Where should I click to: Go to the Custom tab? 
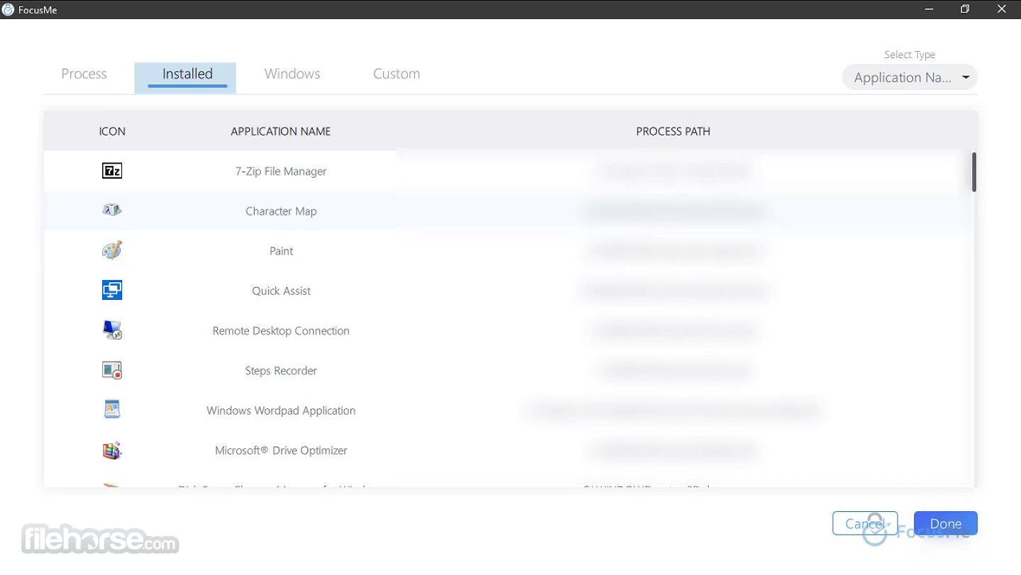click(397, 74)
